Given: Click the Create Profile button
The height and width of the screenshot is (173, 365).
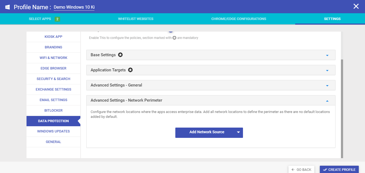Looking at the screenshot, I should pos(339,169).
